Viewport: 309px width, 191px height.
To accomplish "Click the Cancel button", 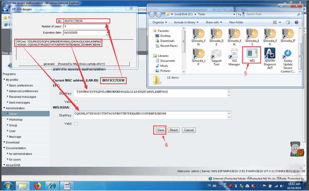I will tap(188, 130).
